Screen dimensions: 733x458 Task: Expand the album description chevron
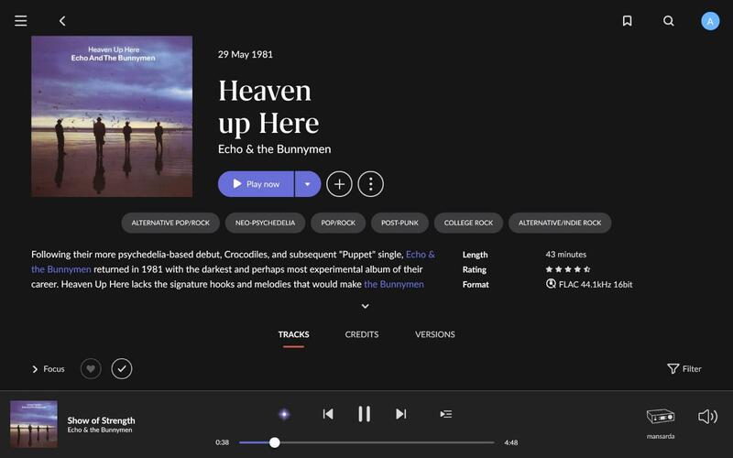click(366, 306)
